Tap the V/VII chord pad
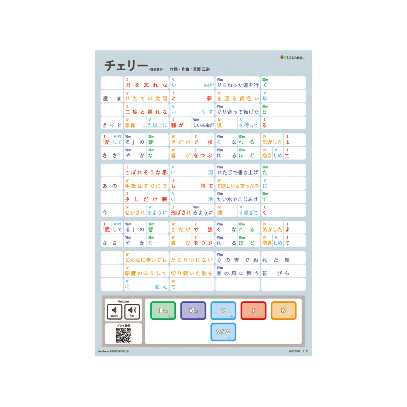Image resolution: width=407 pixels, height=407 pixels. [x=223, y=332]
